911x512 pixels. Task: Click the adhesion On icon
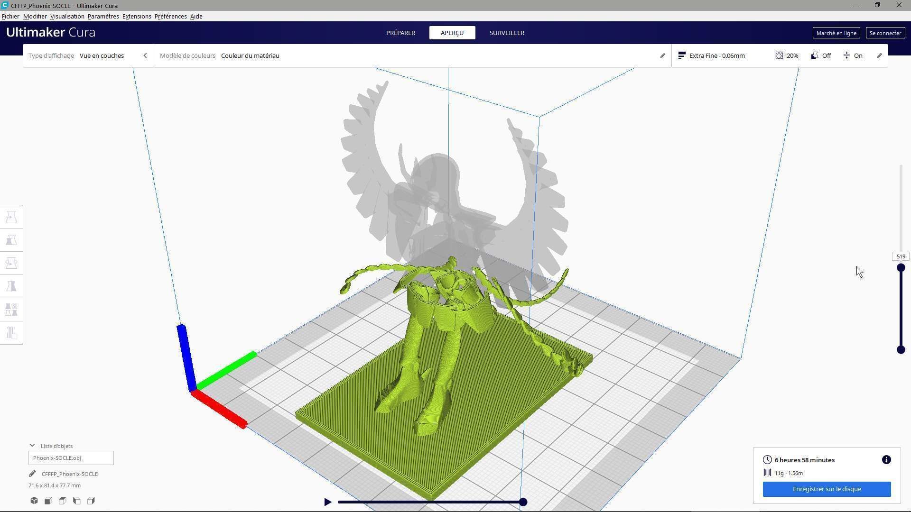point(846,55)
